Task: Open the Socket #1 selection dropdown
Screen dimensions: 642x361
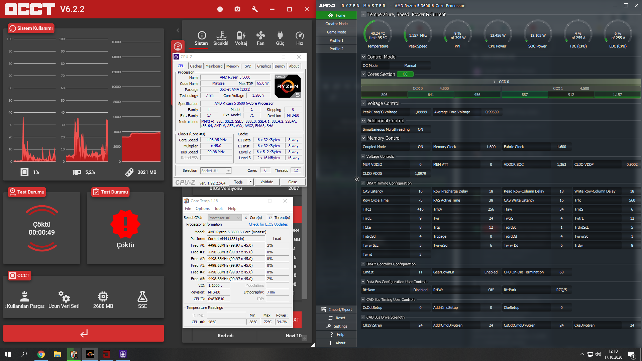Action: pyautogui.click(x=216, y=171)
